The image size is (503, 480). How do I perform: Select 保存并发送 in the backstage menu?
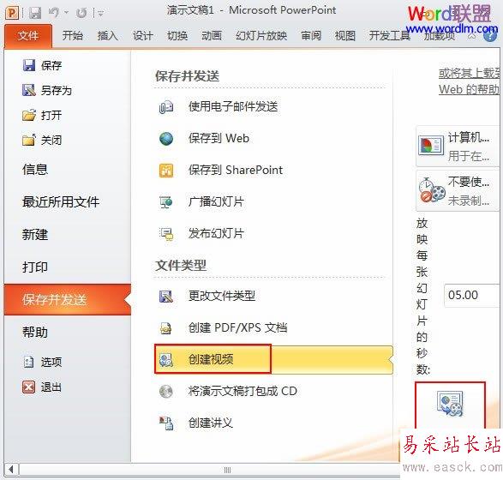tap(68, 300)
